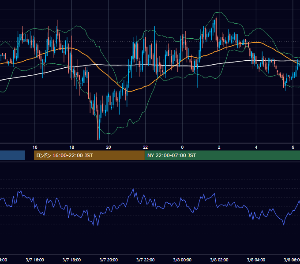Image resolution: width=300 pixels, height=264 pixels.
Task: Click the 3/7 16:00 date label
Action: [35, 260]
